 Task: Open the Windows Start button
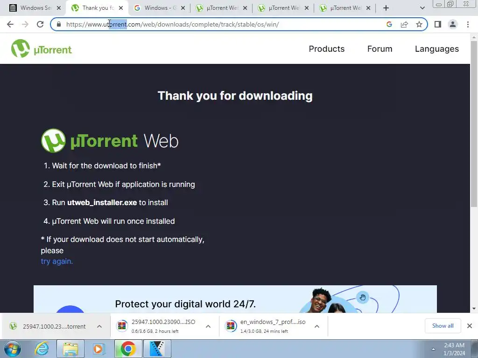coord(13,349)
